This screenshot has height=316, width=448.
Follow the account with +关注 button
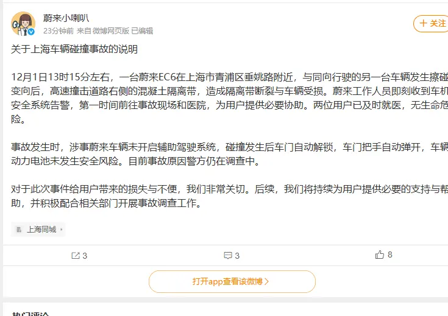(431, 23)
